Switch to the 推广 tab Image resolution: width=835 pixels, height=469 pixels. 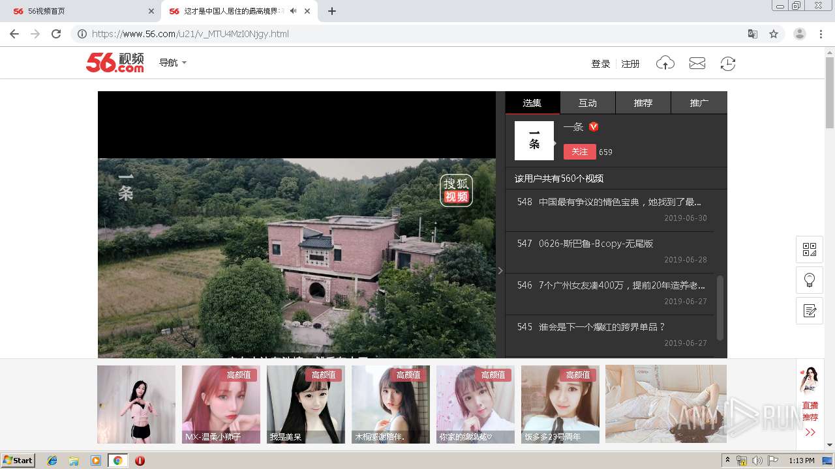(x=699, y=103)
